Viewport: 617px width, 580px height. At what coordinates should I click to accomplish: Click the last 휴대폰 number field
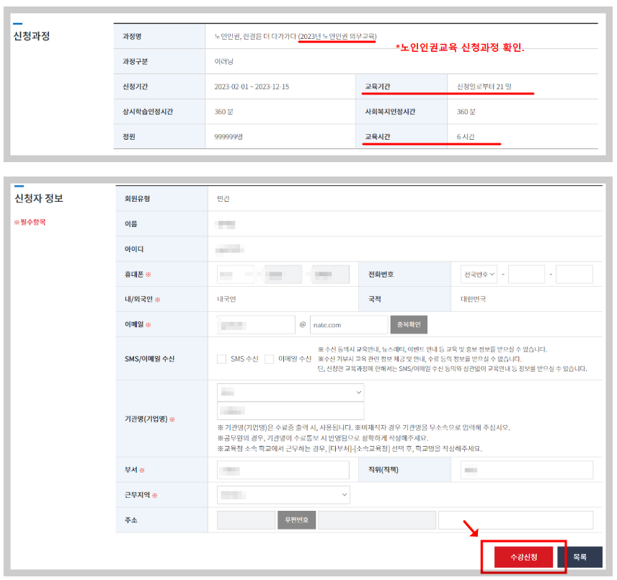(331, 275)
